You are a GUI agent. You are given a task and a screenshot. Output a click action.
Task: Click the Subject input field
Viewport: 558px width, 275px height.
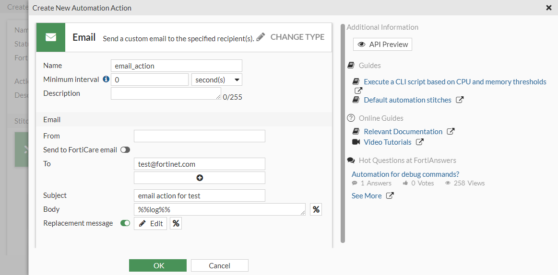(x=200, y=195)
